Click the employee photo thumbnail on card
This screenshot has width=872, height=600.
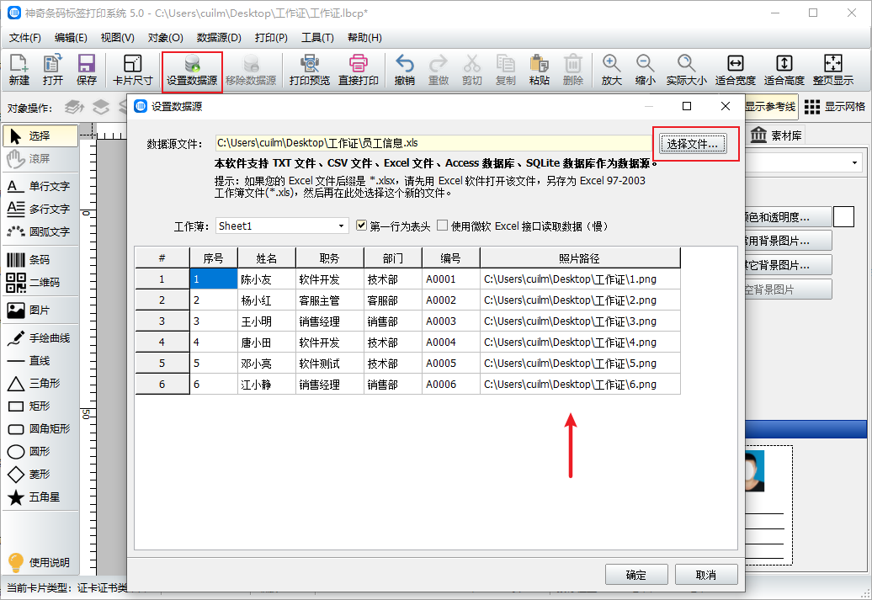[x=755, y=471]
